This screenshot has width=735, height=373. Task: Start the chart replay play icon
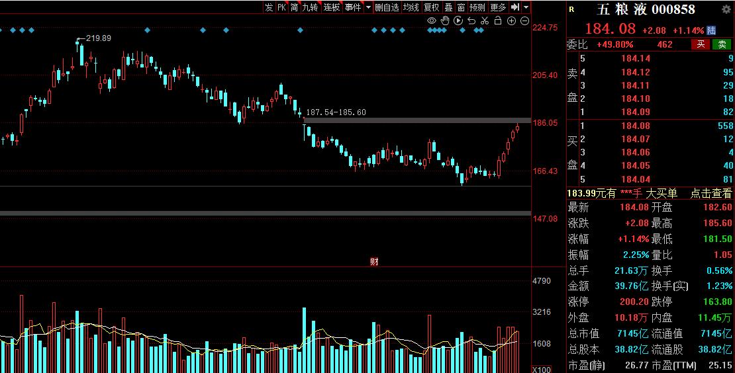click(458, 21)
